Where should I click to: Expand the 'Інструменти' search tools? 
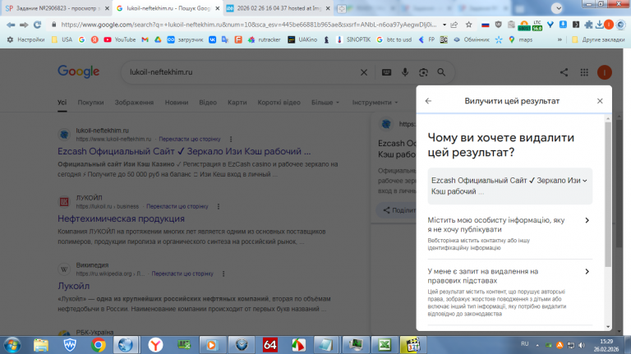375,103
